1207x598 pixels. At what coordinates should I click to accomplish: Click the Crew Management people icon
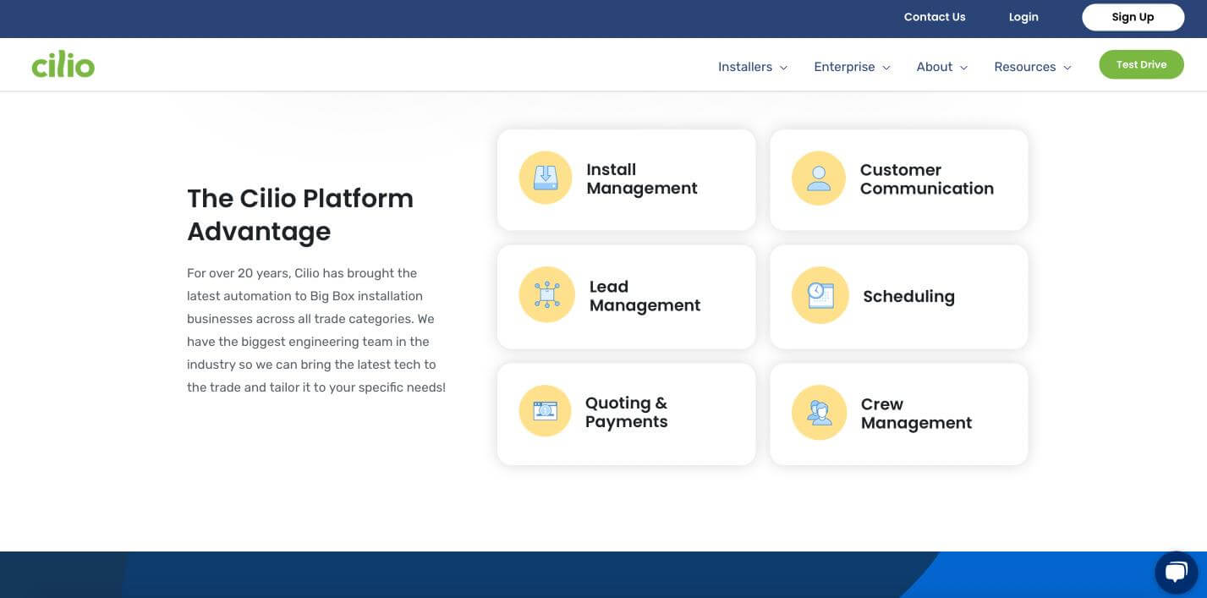pos(820,413)
